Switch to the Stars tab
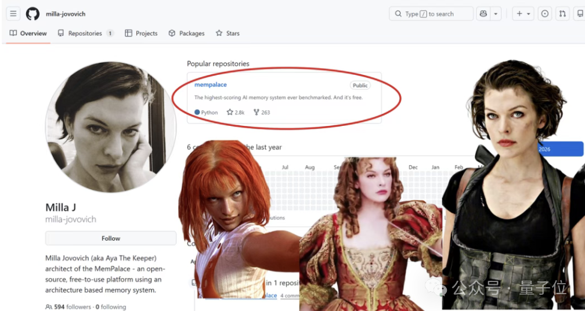The height and width of the screenshot is (311, 585). [228, 33]
